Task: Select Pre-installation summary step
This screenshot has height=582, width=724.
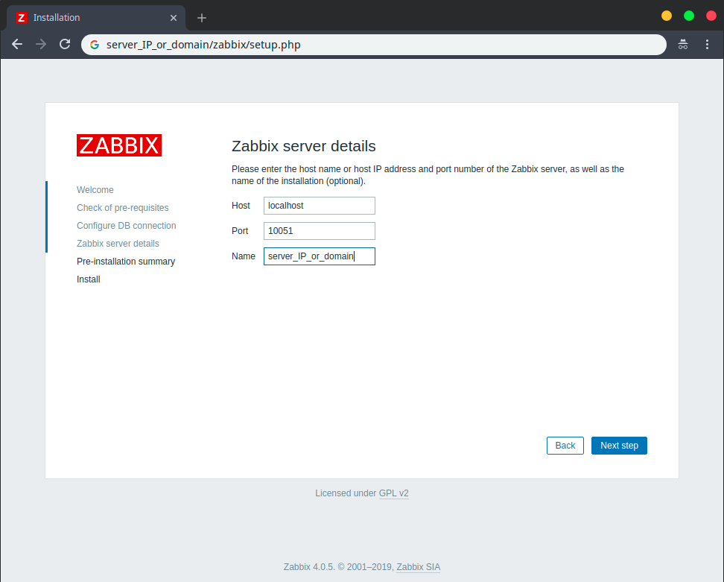Action: point(126,262)
